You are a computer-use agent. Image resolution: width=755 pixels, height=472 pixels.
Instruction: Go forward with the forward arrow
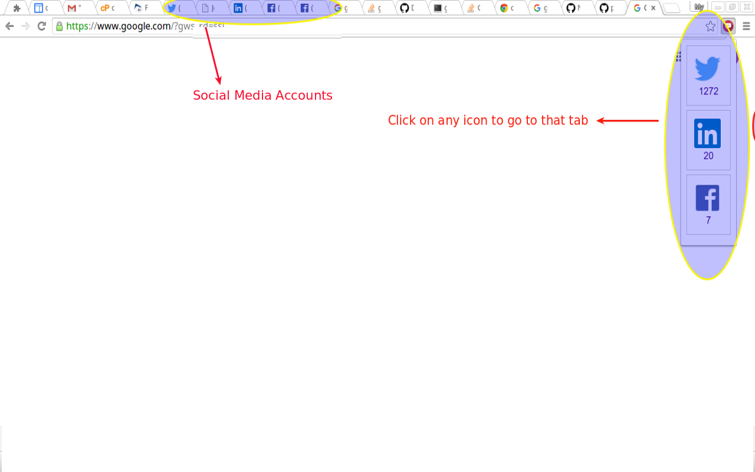(25, 26)
